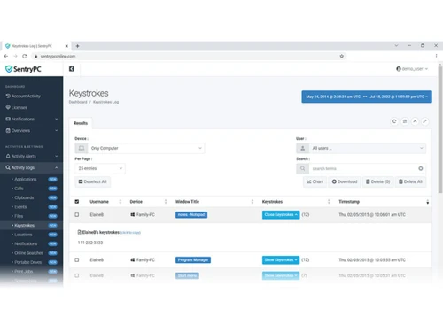Open the Notifications entry under Activity Logs
Screen dimensions: 443x332
[26, 243]
